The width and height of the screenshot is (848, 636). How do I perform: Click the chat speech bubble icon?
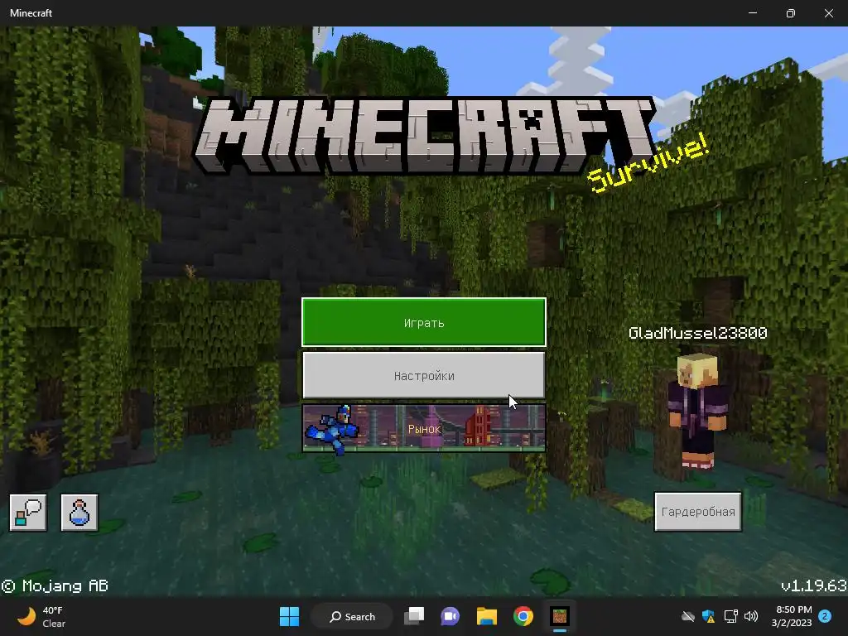[x=28, y=512]
